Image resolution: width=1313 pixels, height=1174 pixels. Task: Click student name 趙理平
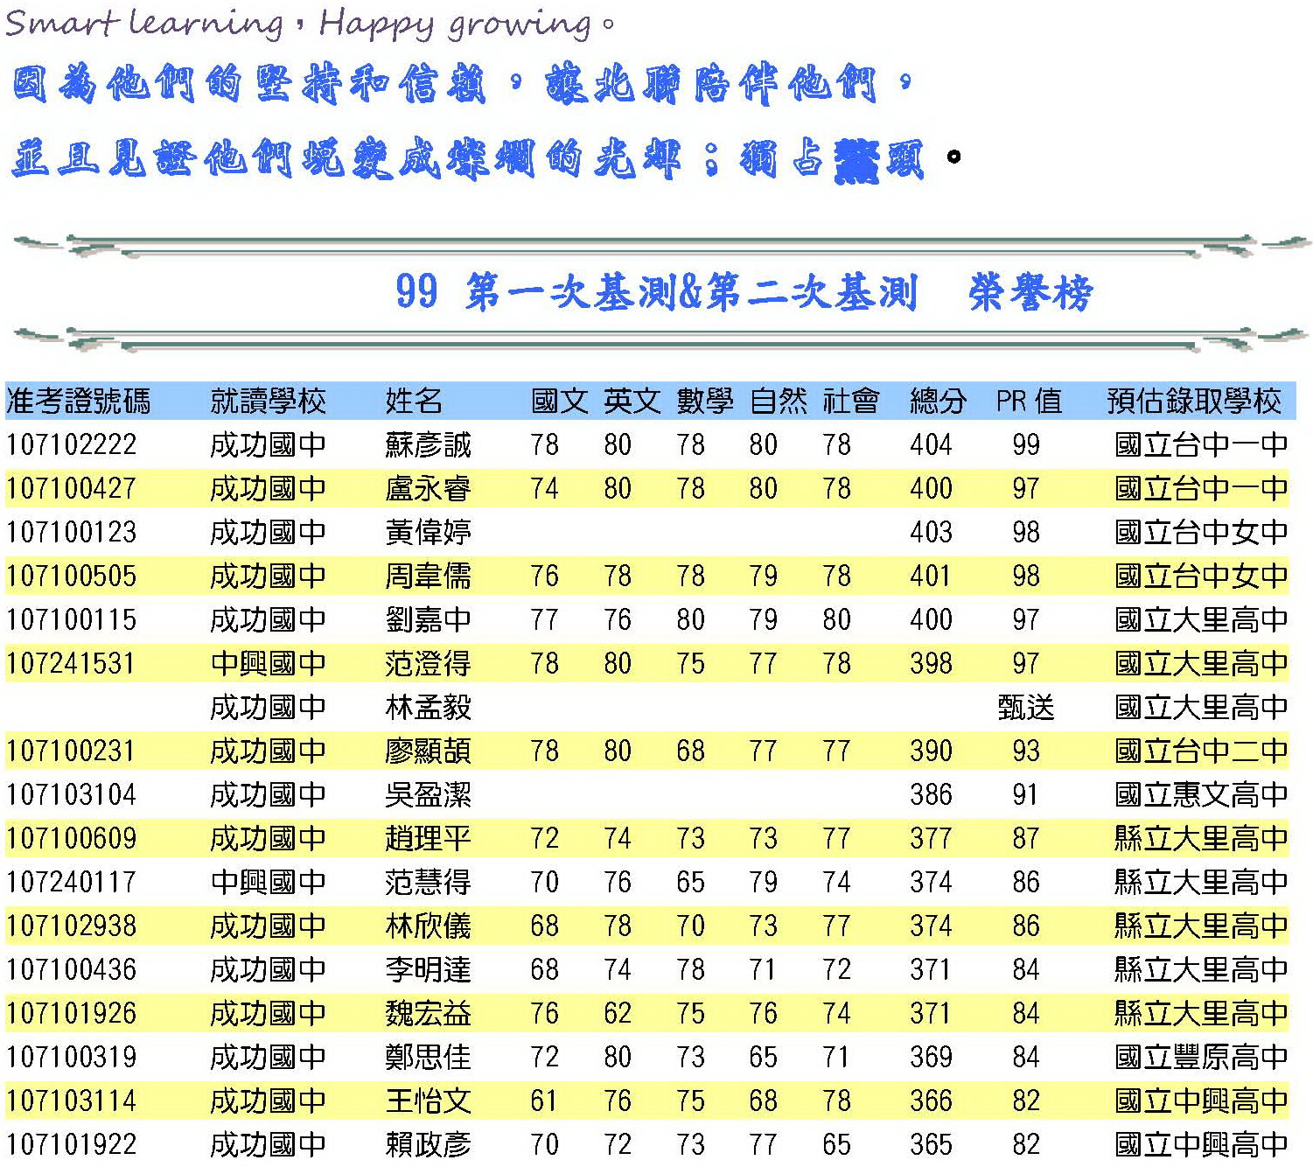click(x=428, y=839)
